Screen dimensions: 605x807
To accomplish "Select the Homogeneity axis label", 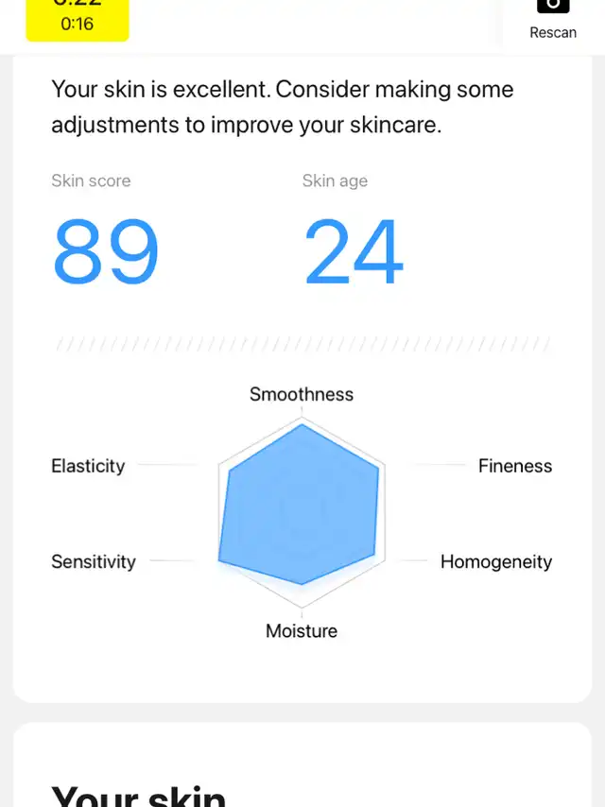I will click(x=496, y=561).
